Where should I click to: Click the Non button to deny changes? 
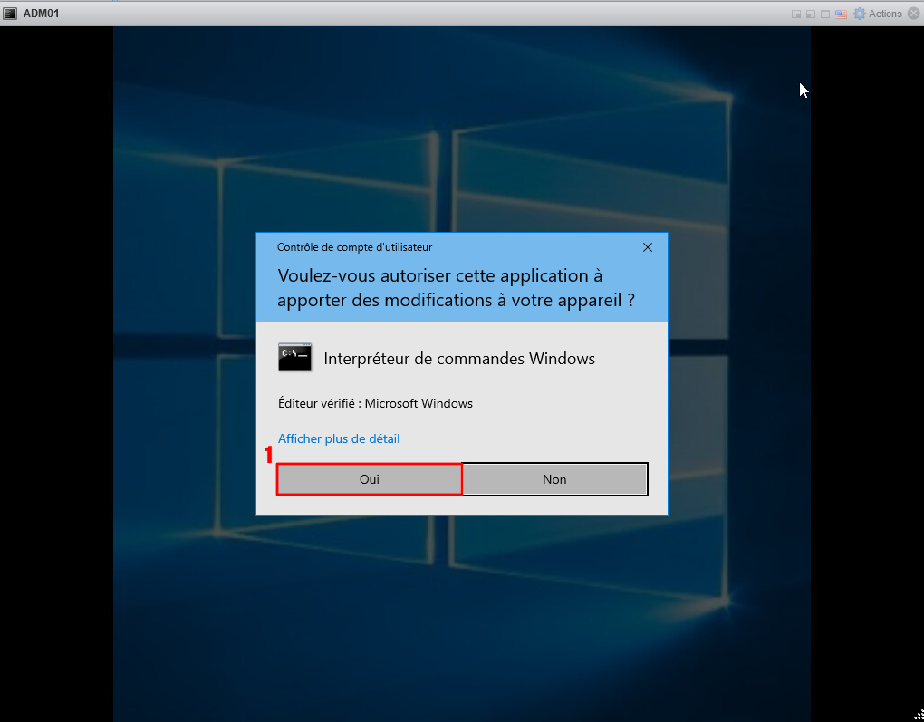pos(554,479)
